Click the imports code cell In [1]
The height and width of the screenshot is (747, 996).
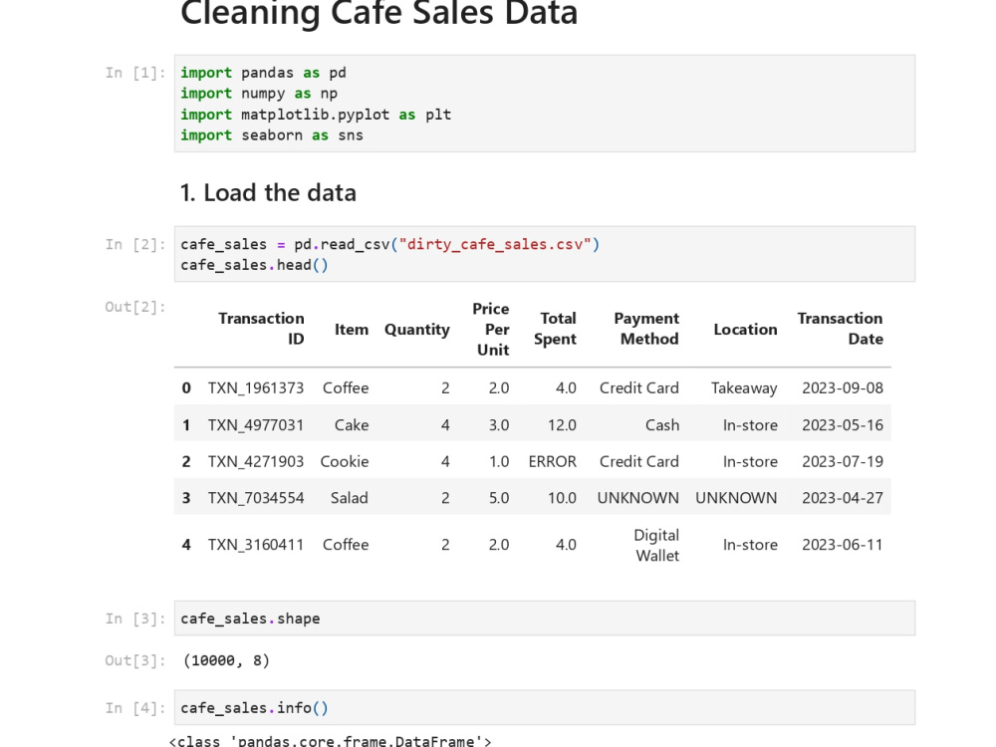(545, 104)
